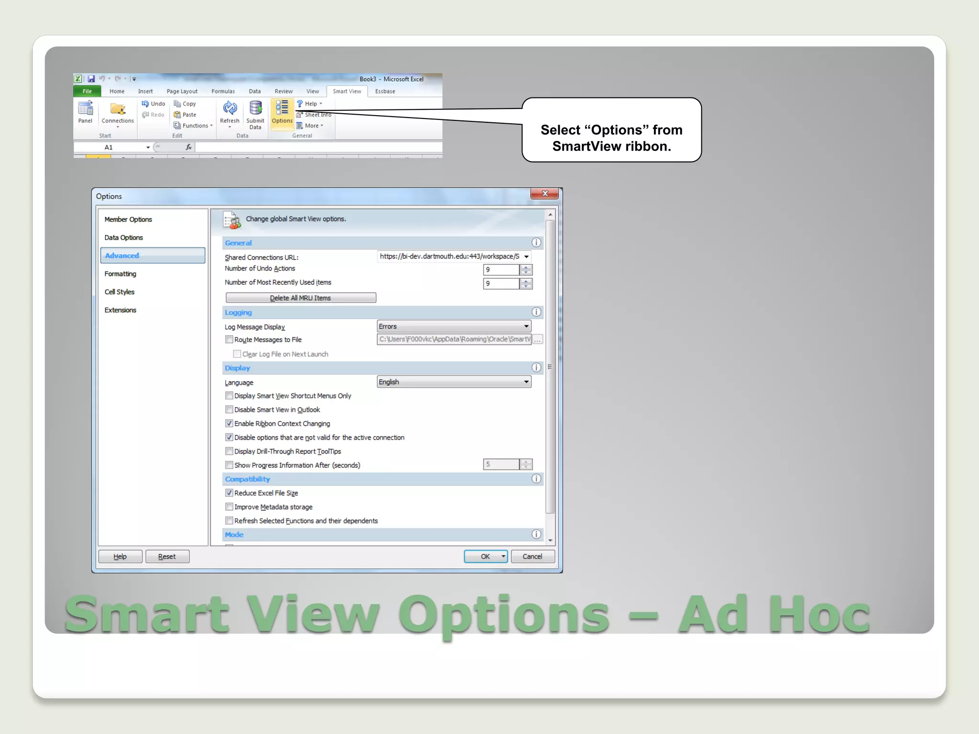Check Display Smart View Shortcut Menus Only

coord(229,395)
